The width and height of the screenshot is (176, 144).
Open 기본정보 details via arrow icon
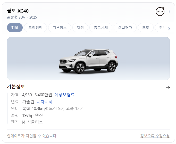pos(168,87)
